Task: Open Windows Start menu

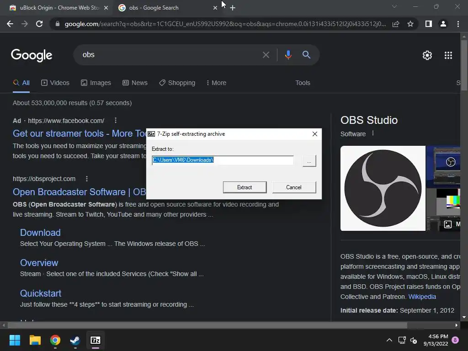Action: (15, 340)
